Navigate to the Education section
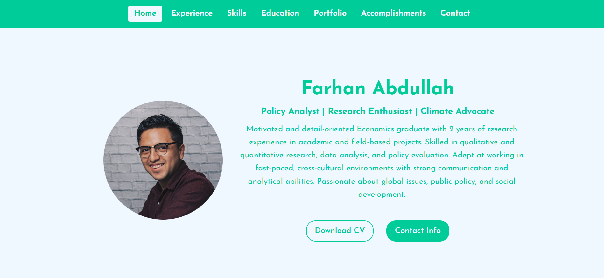604x278 pixels. [280, 13]
